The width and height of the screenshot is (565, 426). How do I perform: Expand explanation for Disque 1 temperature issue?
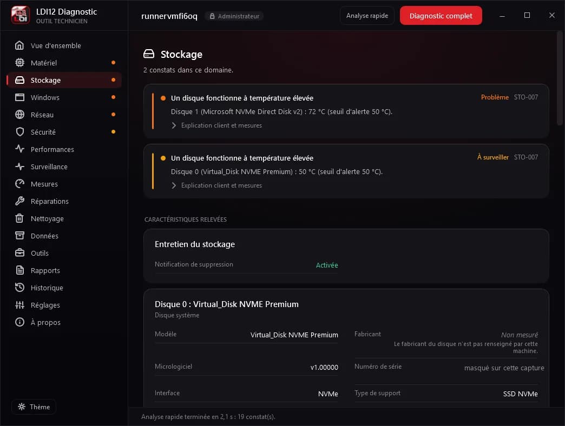coord(216,125)
